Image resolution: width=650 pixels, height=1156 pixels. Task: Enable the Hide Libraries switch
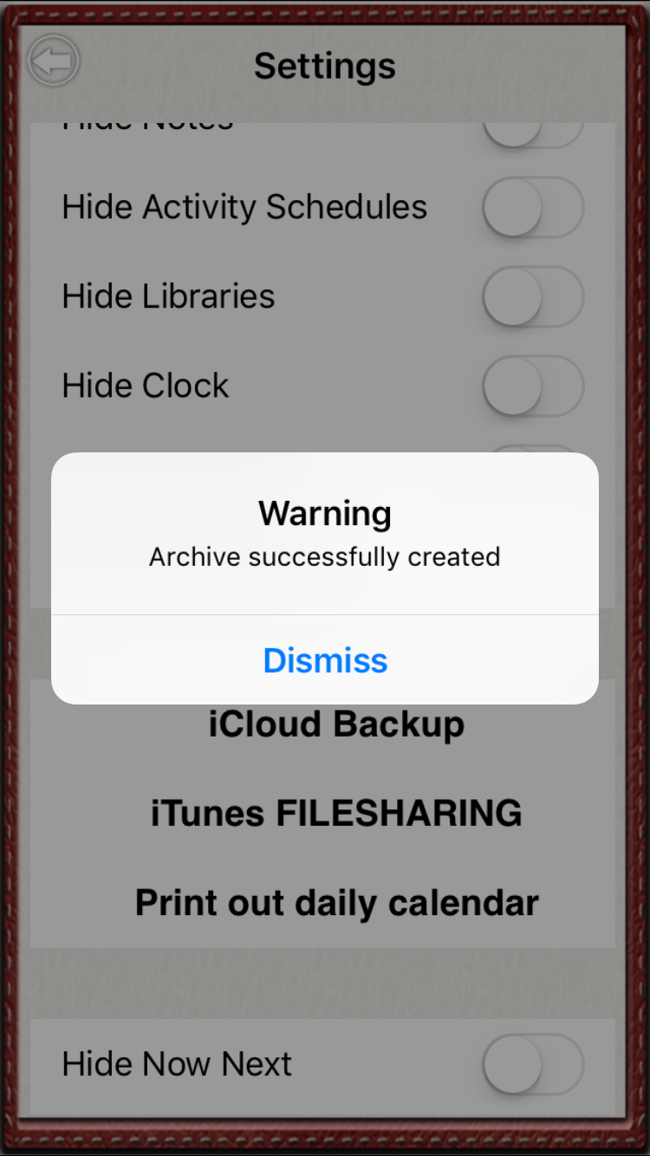pyautogui.click(x=533, y=296)
